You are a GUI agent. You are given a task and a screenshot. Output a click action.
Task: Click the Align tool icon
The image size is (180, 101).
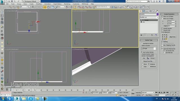click(x=116, y=7)
